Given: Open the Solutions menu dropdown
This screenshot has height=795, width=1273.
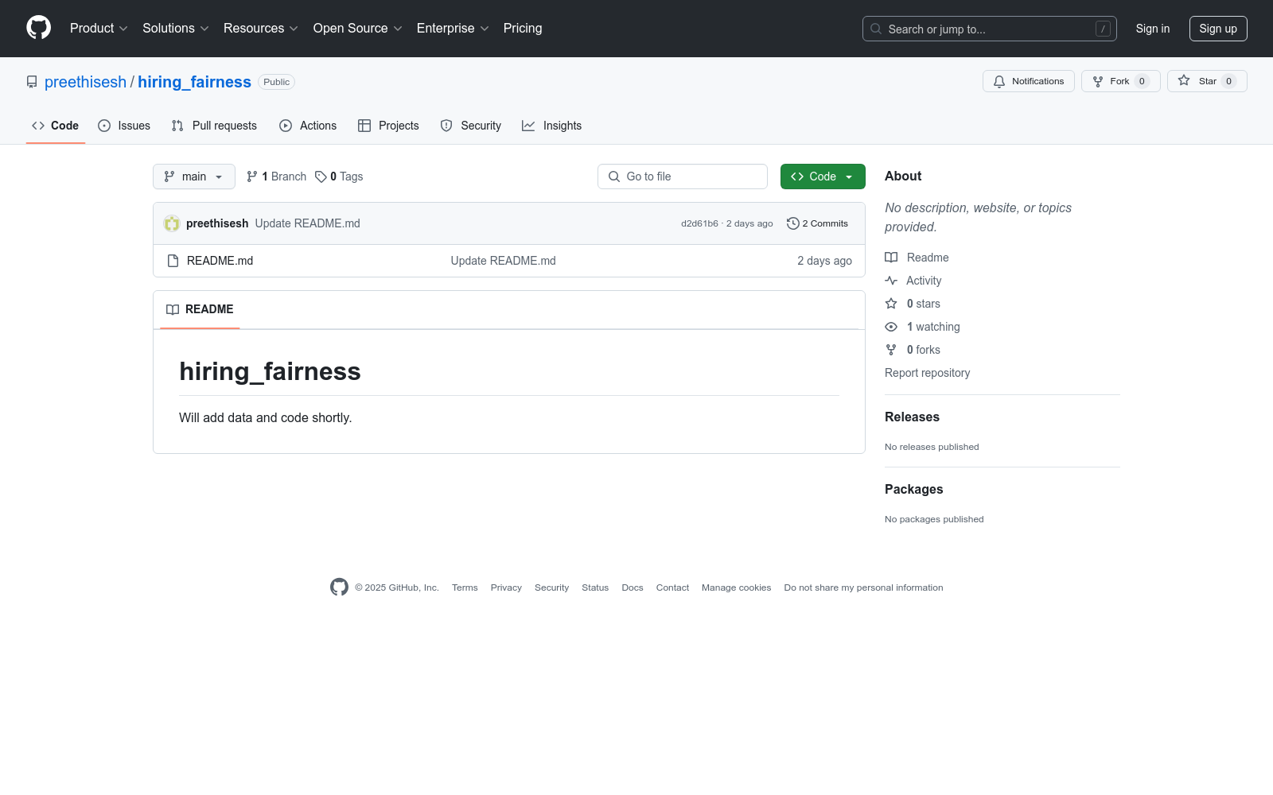Looking at the screenshot, I should [x=176, y=28].
